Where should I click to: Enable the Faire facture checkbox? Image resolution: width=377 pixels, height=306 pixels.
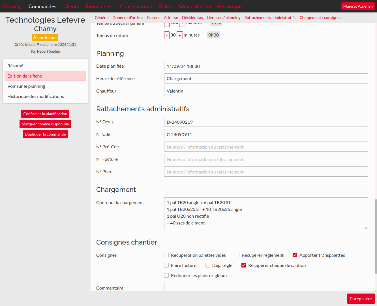[x=166, y=265]
